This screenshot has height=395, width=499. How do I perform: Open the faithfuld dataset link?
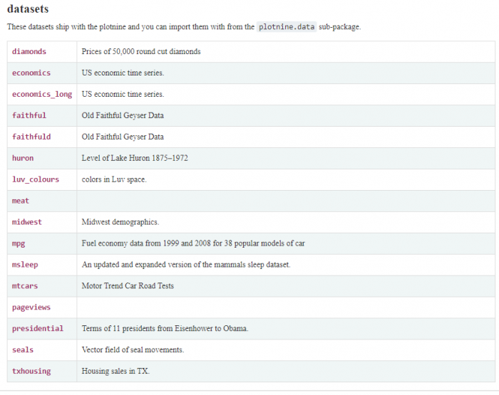(31, 137)
